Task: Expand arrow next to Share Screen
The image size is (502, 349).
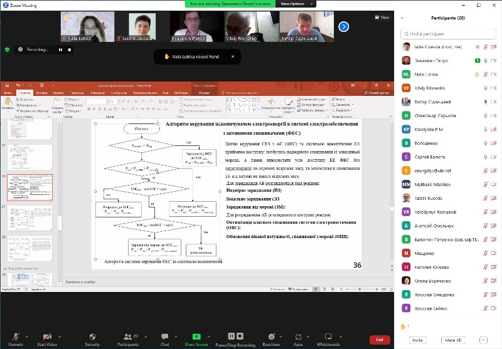Action: click(209, 336)
